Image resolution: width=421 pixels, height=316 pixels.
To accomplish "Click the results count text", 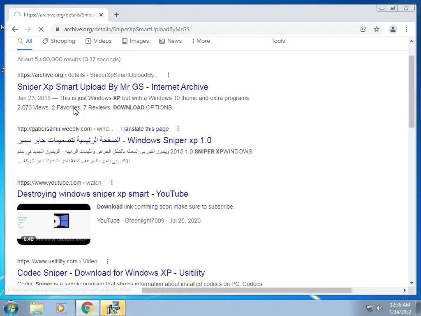I will [x=69, y=59].
